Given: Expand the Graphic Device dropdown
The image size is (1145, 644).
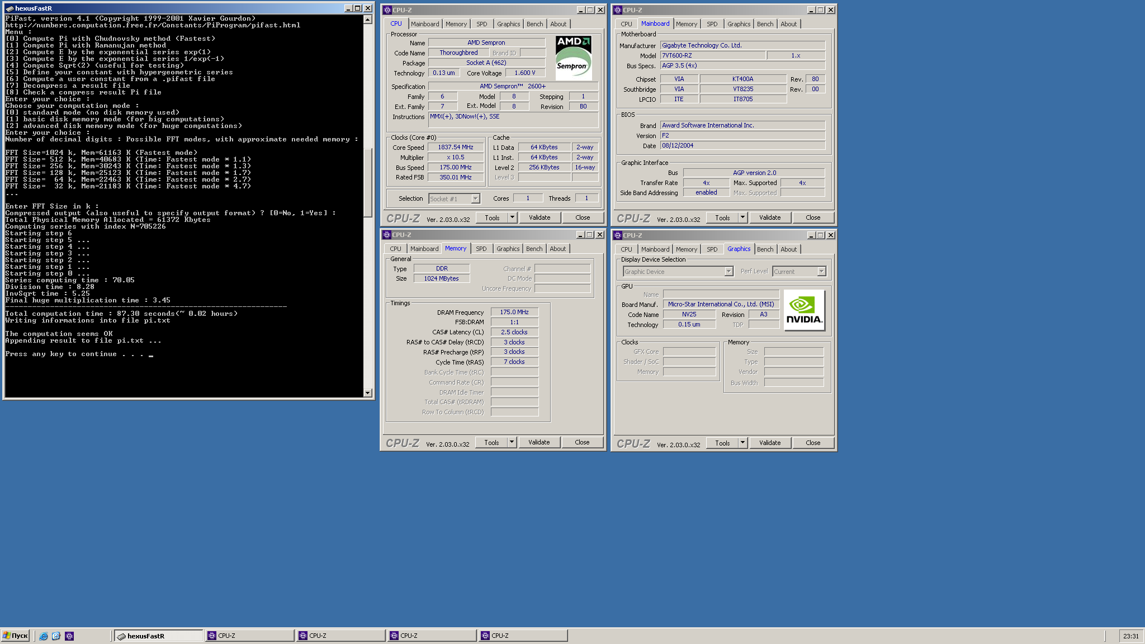Looking at the screenshot, I should pos(728,271).
